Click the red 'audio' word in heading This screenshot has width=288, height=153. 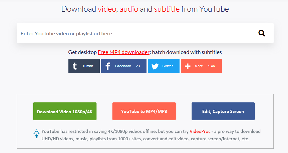[x=128, y=9]
